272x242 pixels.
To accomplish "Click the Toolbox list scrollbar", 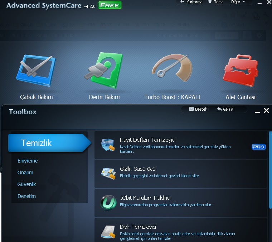I will (270, 170).
